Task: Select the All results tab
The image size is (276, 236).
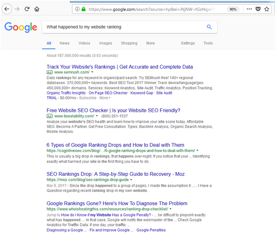Action: point(49,43)
